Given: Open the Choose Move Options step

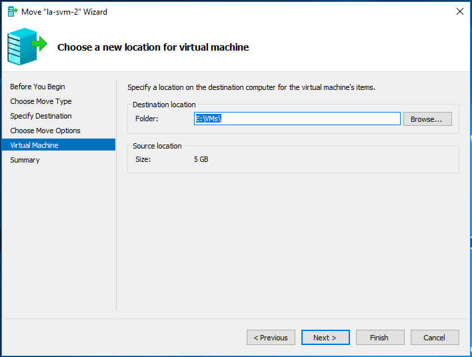Looking at the screenshot, I should tap(45, 131).
